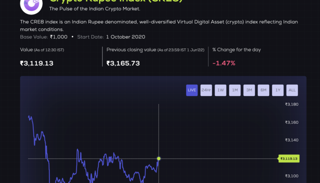Switch chart to 3M range
320x183 pixels.
tap(249, 90)
